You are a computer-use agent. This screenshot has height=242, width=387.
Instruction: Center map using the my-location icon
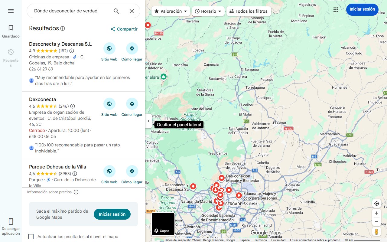[x=376, y=203]
